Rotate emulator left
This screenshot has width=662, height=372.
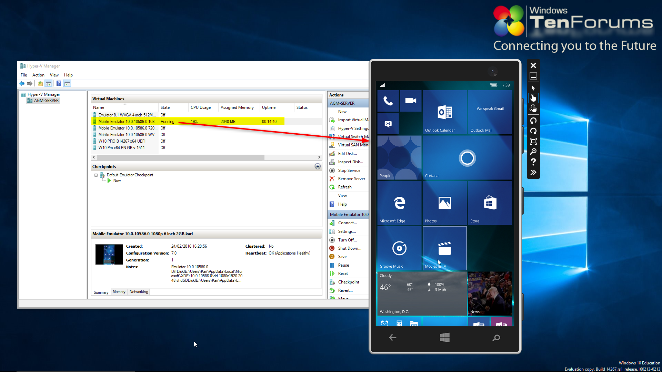point(533,121)
